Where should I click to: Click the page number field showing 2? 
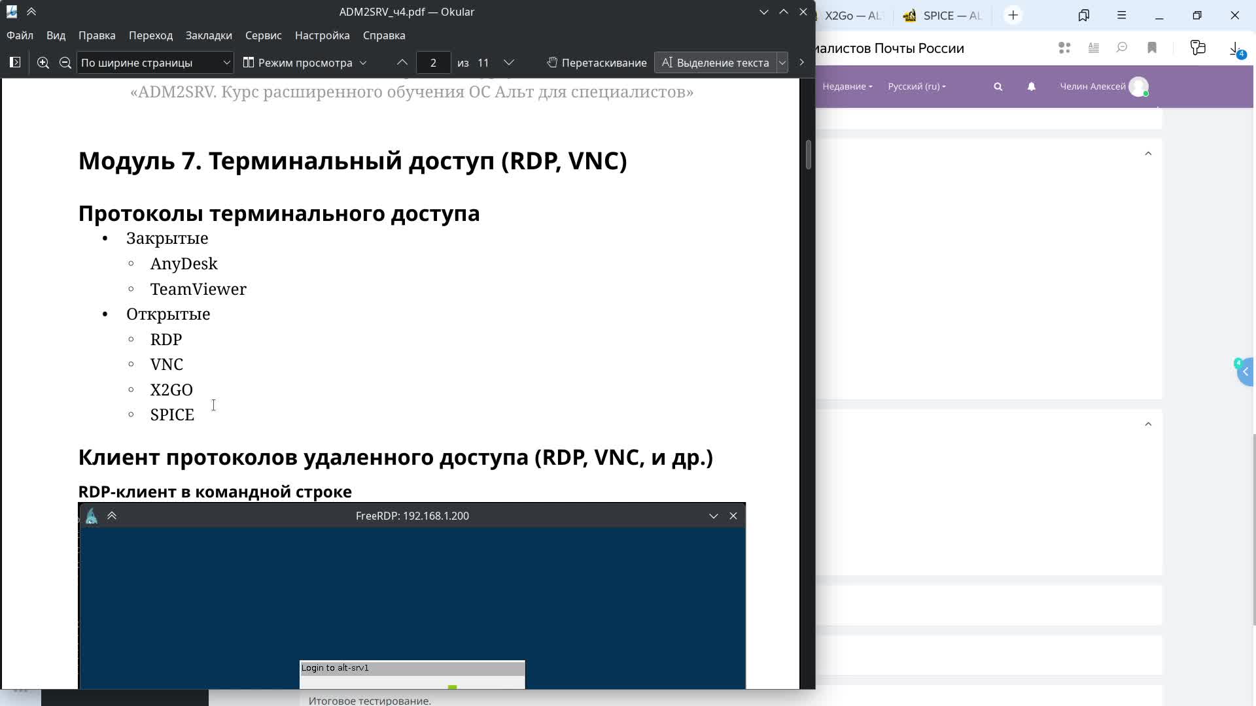[x=433, y=63]
